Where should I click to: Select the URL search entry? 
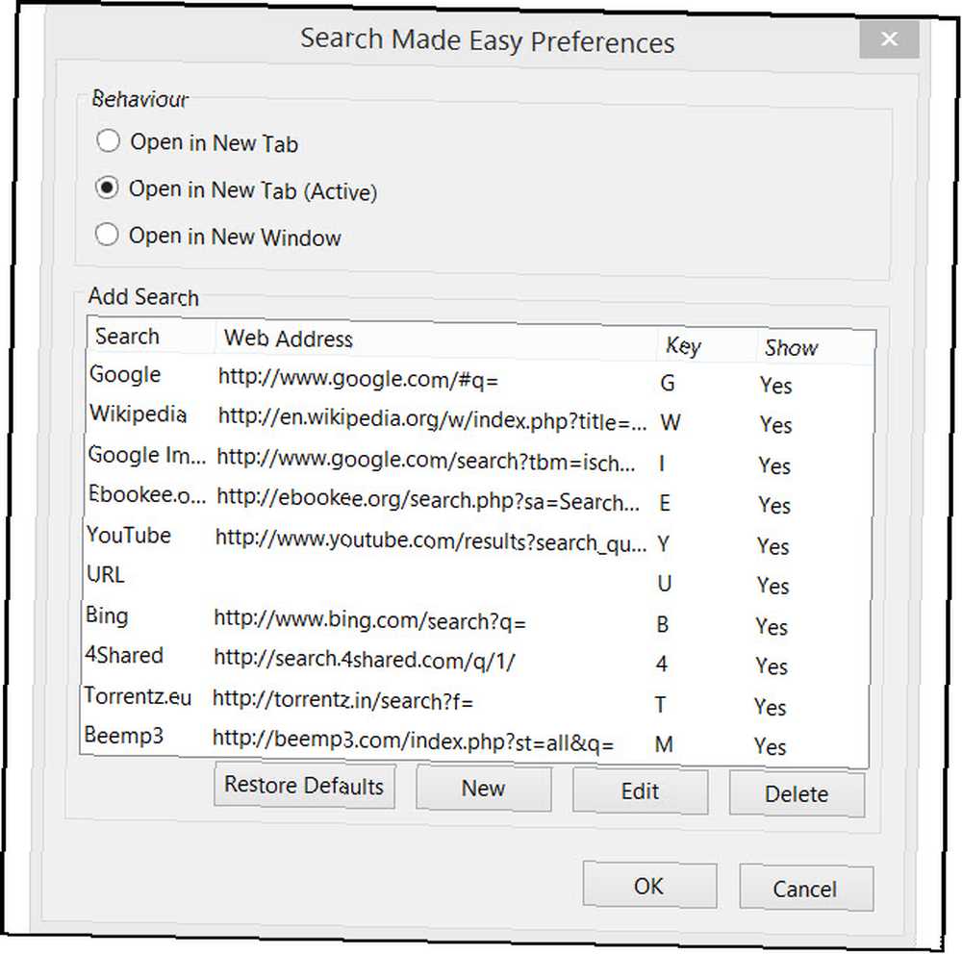106,574
